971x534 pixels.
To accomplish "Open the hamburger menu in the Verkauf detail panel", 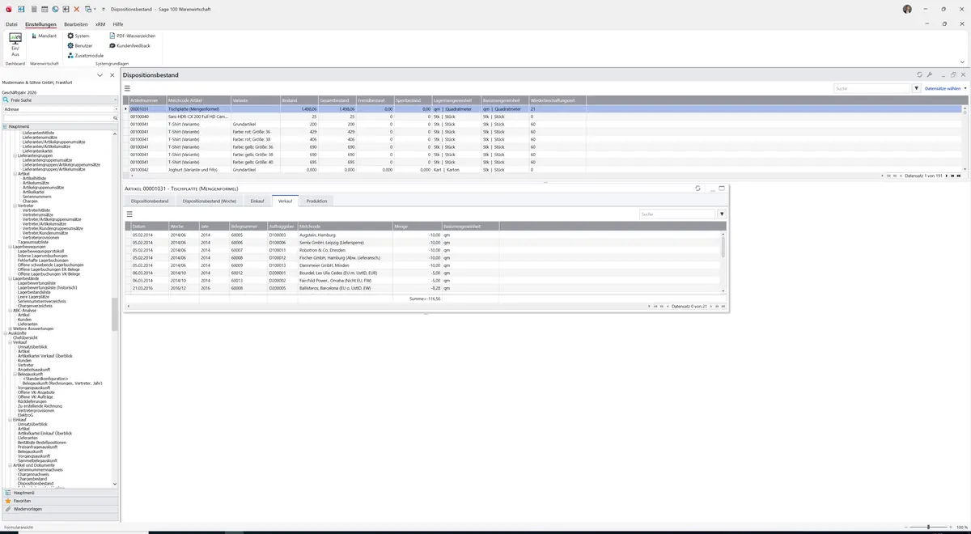I will click(x=129, y=214).
